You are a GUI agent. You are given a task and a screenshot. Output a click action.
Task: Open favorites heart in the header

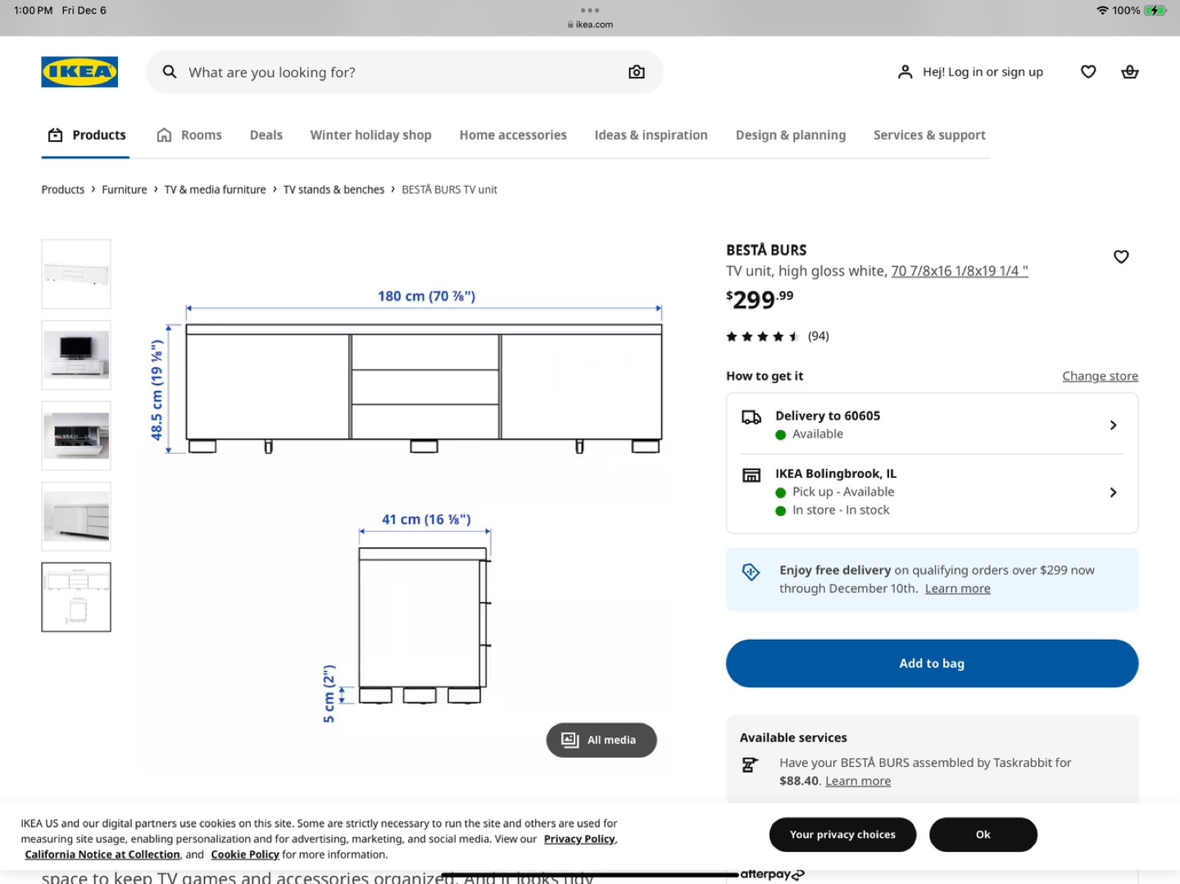click(x=1088, y=72)
